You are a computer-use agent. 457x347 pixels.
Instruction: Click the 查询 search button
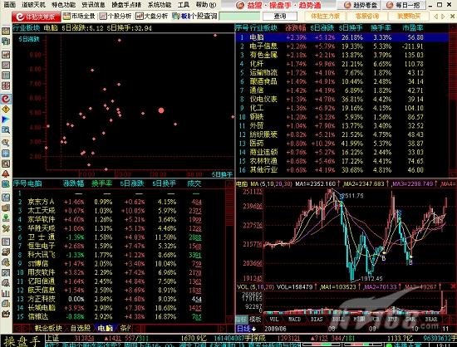pos(280,17)
